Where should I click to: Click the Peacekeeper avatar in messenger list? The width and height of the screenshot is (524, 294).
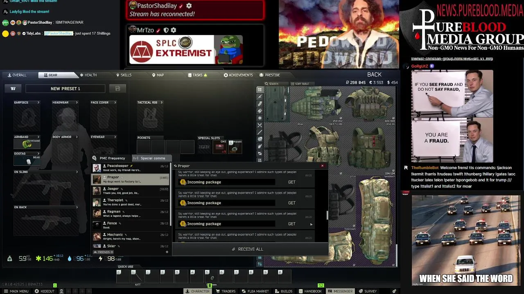(x=97, y=168)
